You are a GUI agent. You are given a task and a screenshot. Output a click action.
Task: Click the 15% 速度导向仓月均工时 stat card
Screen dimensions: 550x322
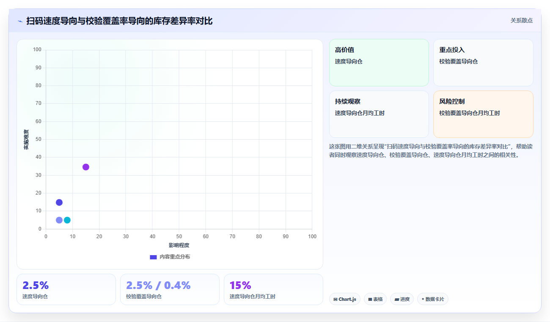(x=273, y=289)
